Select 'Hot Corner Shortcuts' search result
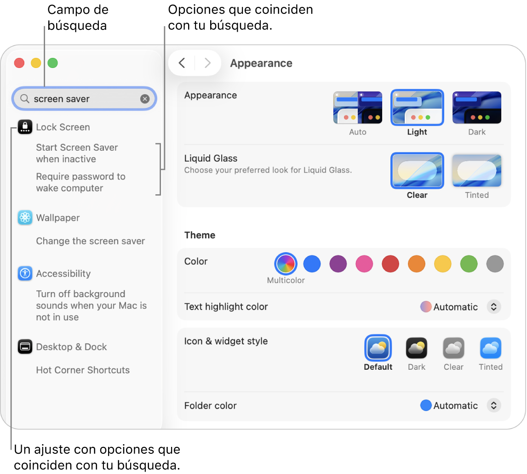This screenshot has height=474, width=527. 83,370
